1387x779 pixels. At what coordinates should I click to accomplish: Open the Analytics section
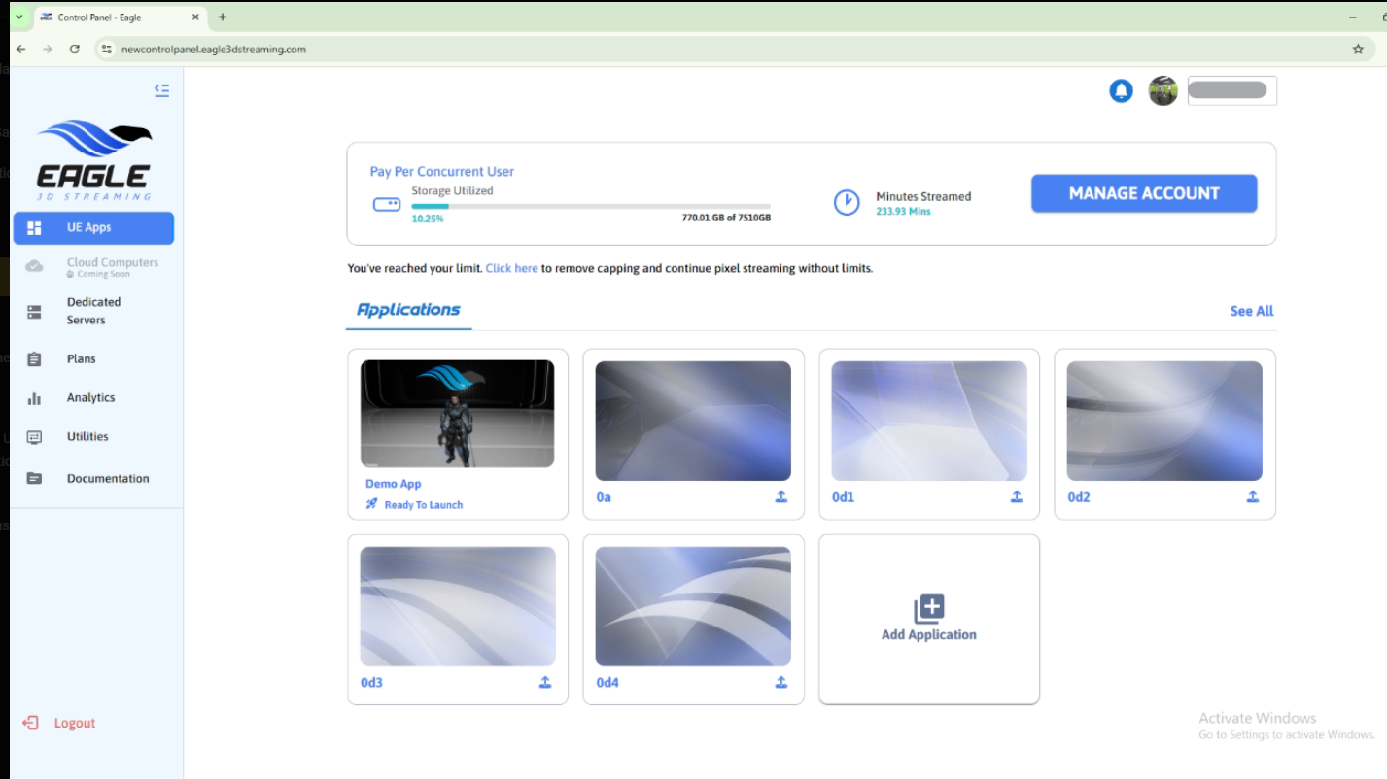90,398
